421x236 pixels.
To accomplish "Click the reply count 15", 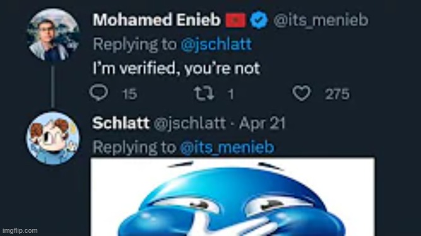I will coord(129,94).
